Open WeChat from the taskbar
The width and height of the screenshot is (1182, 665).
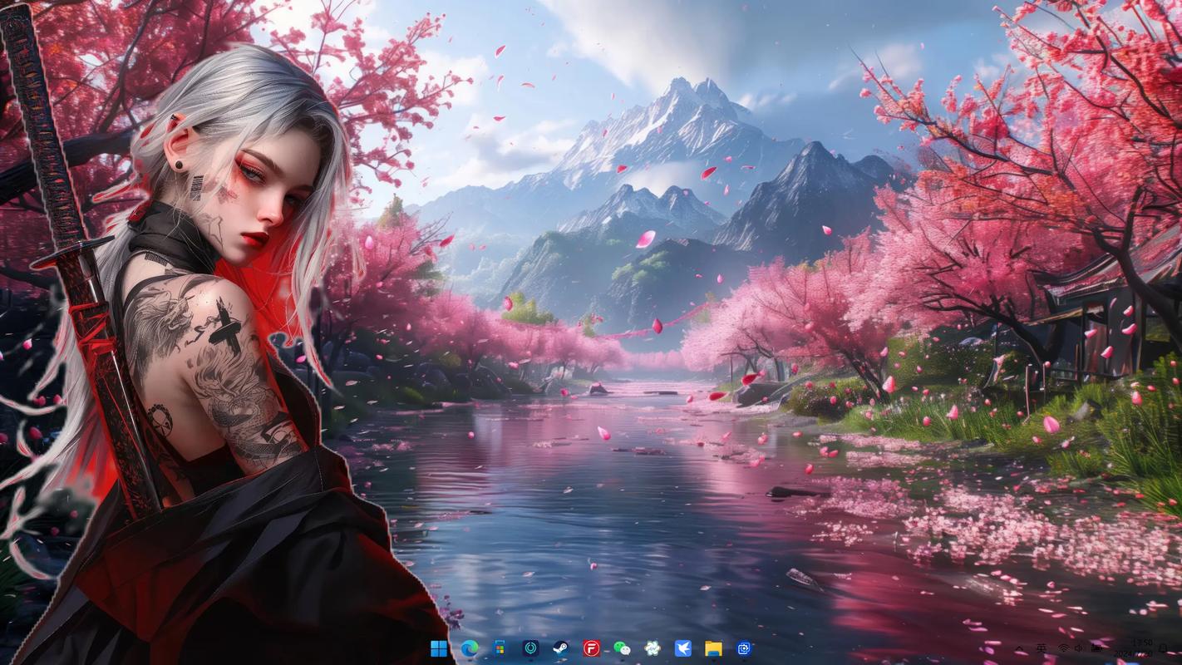click(x=622, y=648)
